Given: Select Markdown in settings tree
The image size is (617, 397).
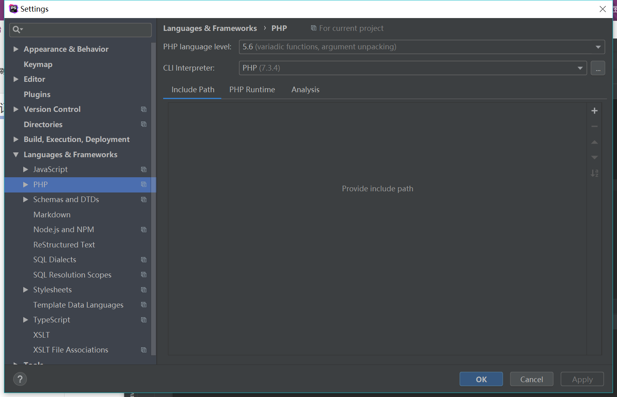Looking at the screenshot, I should pyautogui.click(x=52, y=215).
